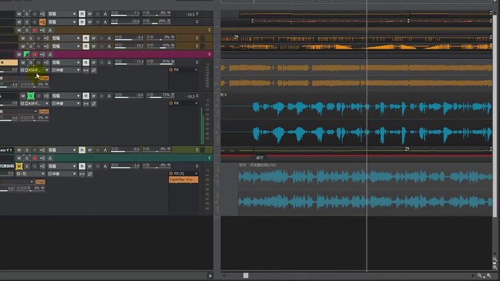Click the horizontal scrollbar thumb below the timeline

pos(246,275)
